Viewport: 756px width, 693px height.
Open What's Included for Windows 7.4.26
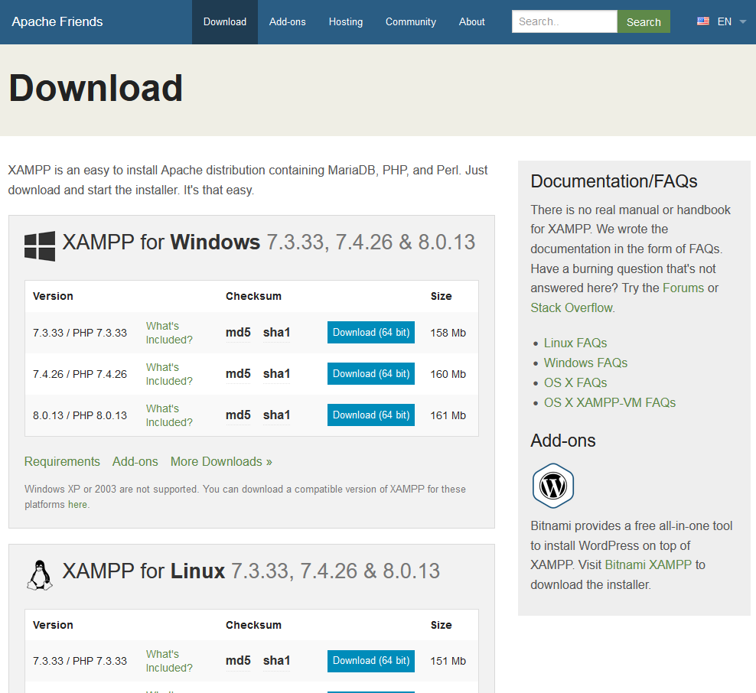click(169, 374)
